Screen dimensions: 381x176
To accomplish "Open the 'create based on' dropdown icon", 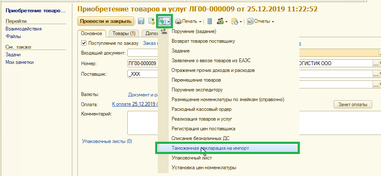I will 164,21.
